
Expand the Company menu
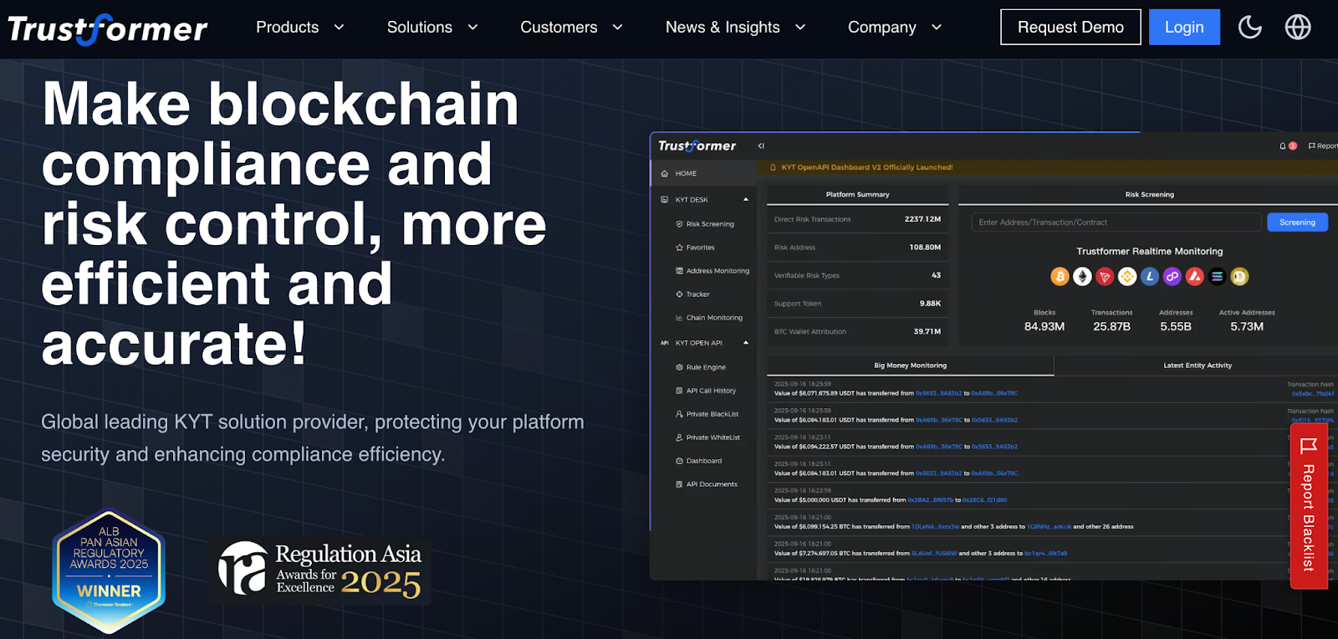pos(895,27)
